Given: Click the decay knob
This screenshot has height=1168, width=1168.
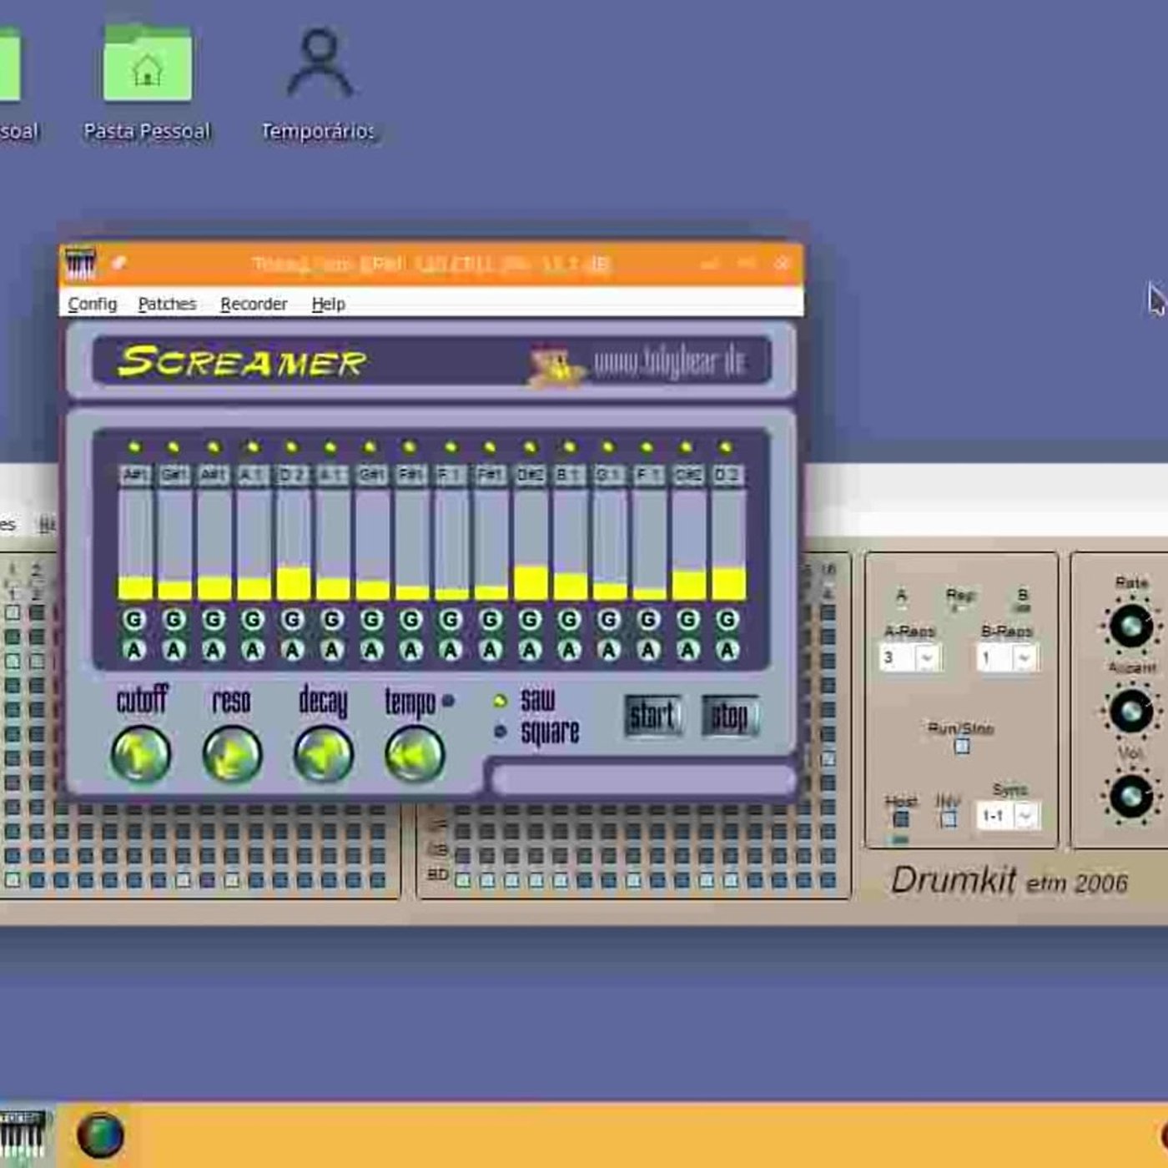Looking at the screenshot, I should click(x=323, y=754).
